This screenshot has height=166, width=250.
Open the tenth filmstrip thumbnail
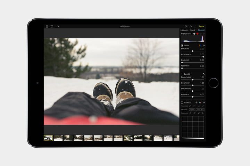[138, 138]
